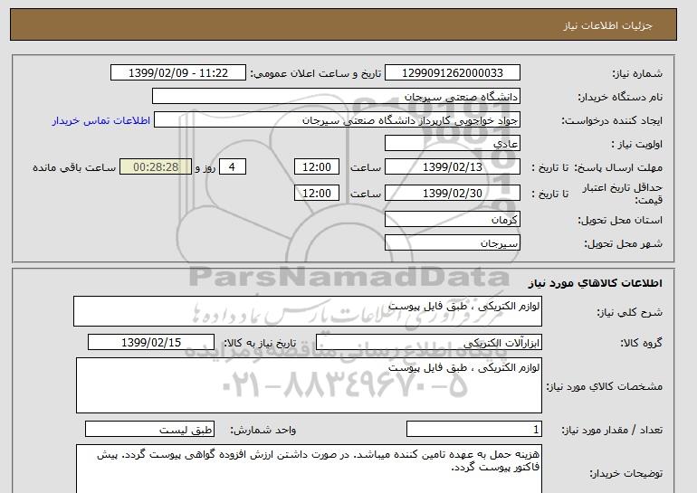Viewport: 697px width, 493px height.
Task: Click text ساعت باقی مانده
Action: pos(74,167)
